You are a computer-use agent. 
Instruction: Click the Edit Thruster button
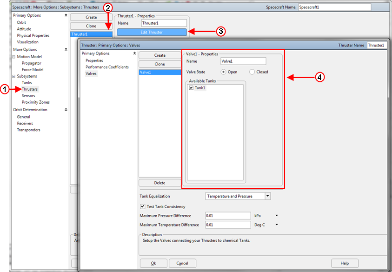[x=152, y=32]
